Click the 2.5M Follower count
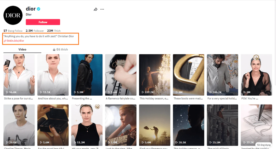This screenshot has height=149, width=276. pos(35,31)
